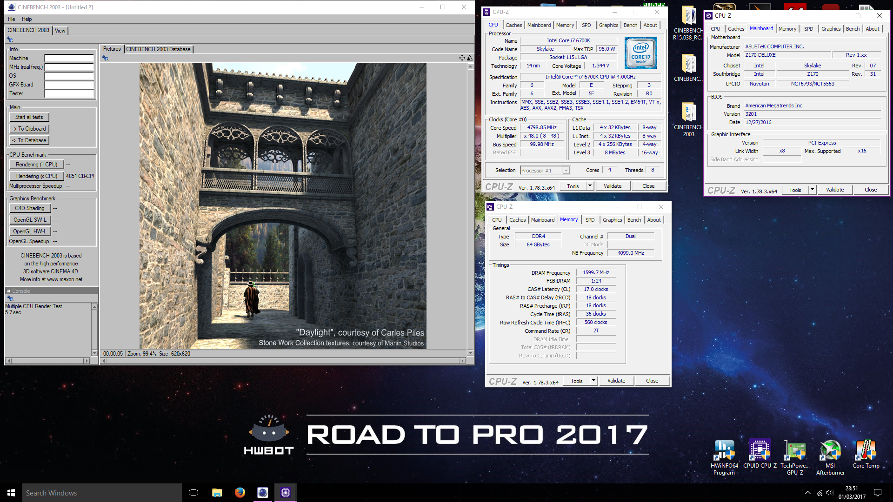This screenshot has height=502, width=893.
Task: Open Bench tab in the CPU-Z Mainboard window
Action: [853, 29]
